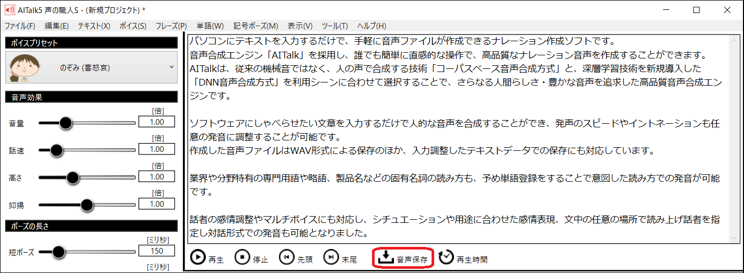Click the line starting 業界や分野特有の専門用語

(454, 179)
